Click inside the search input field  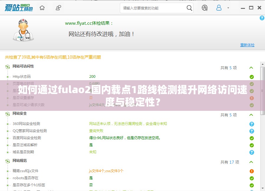(153, 8)
